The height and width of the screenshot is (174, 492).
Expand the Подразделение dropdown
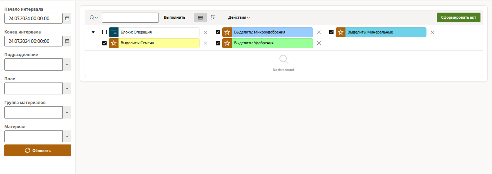pyautogui.click(x=67, y=64)
